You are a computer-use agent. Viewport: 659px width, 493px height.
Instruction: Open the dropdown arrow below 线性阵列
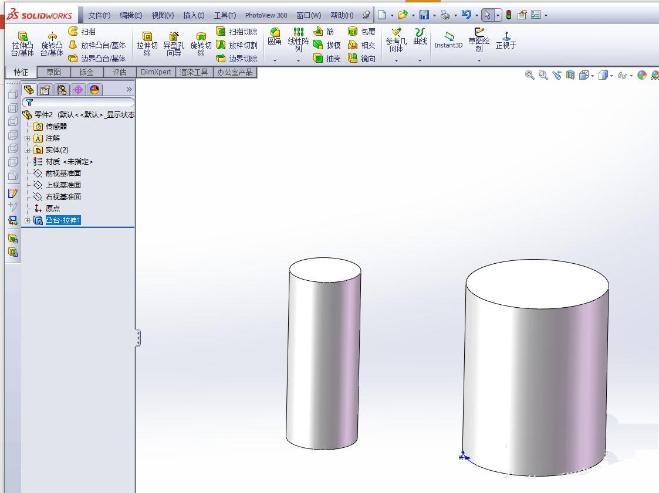299,60
